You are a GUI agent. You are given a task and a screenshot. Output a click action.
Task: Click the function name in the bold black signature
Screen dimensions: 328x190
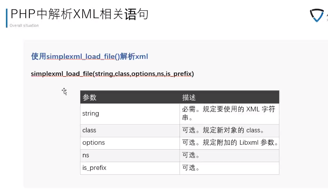pos(62,74)
